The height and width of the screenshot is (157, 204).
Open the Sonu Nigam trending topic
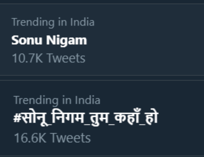[49, 41]
